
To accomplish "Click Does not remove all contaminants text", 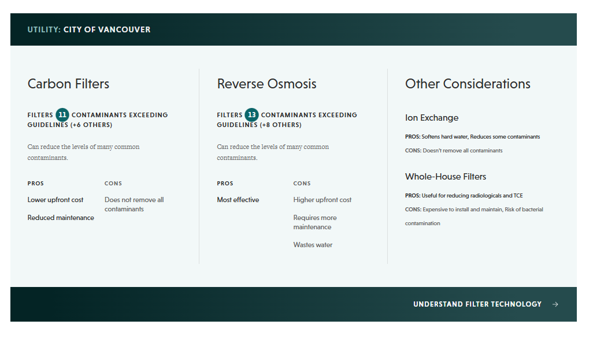I will [x=134, y=204].
